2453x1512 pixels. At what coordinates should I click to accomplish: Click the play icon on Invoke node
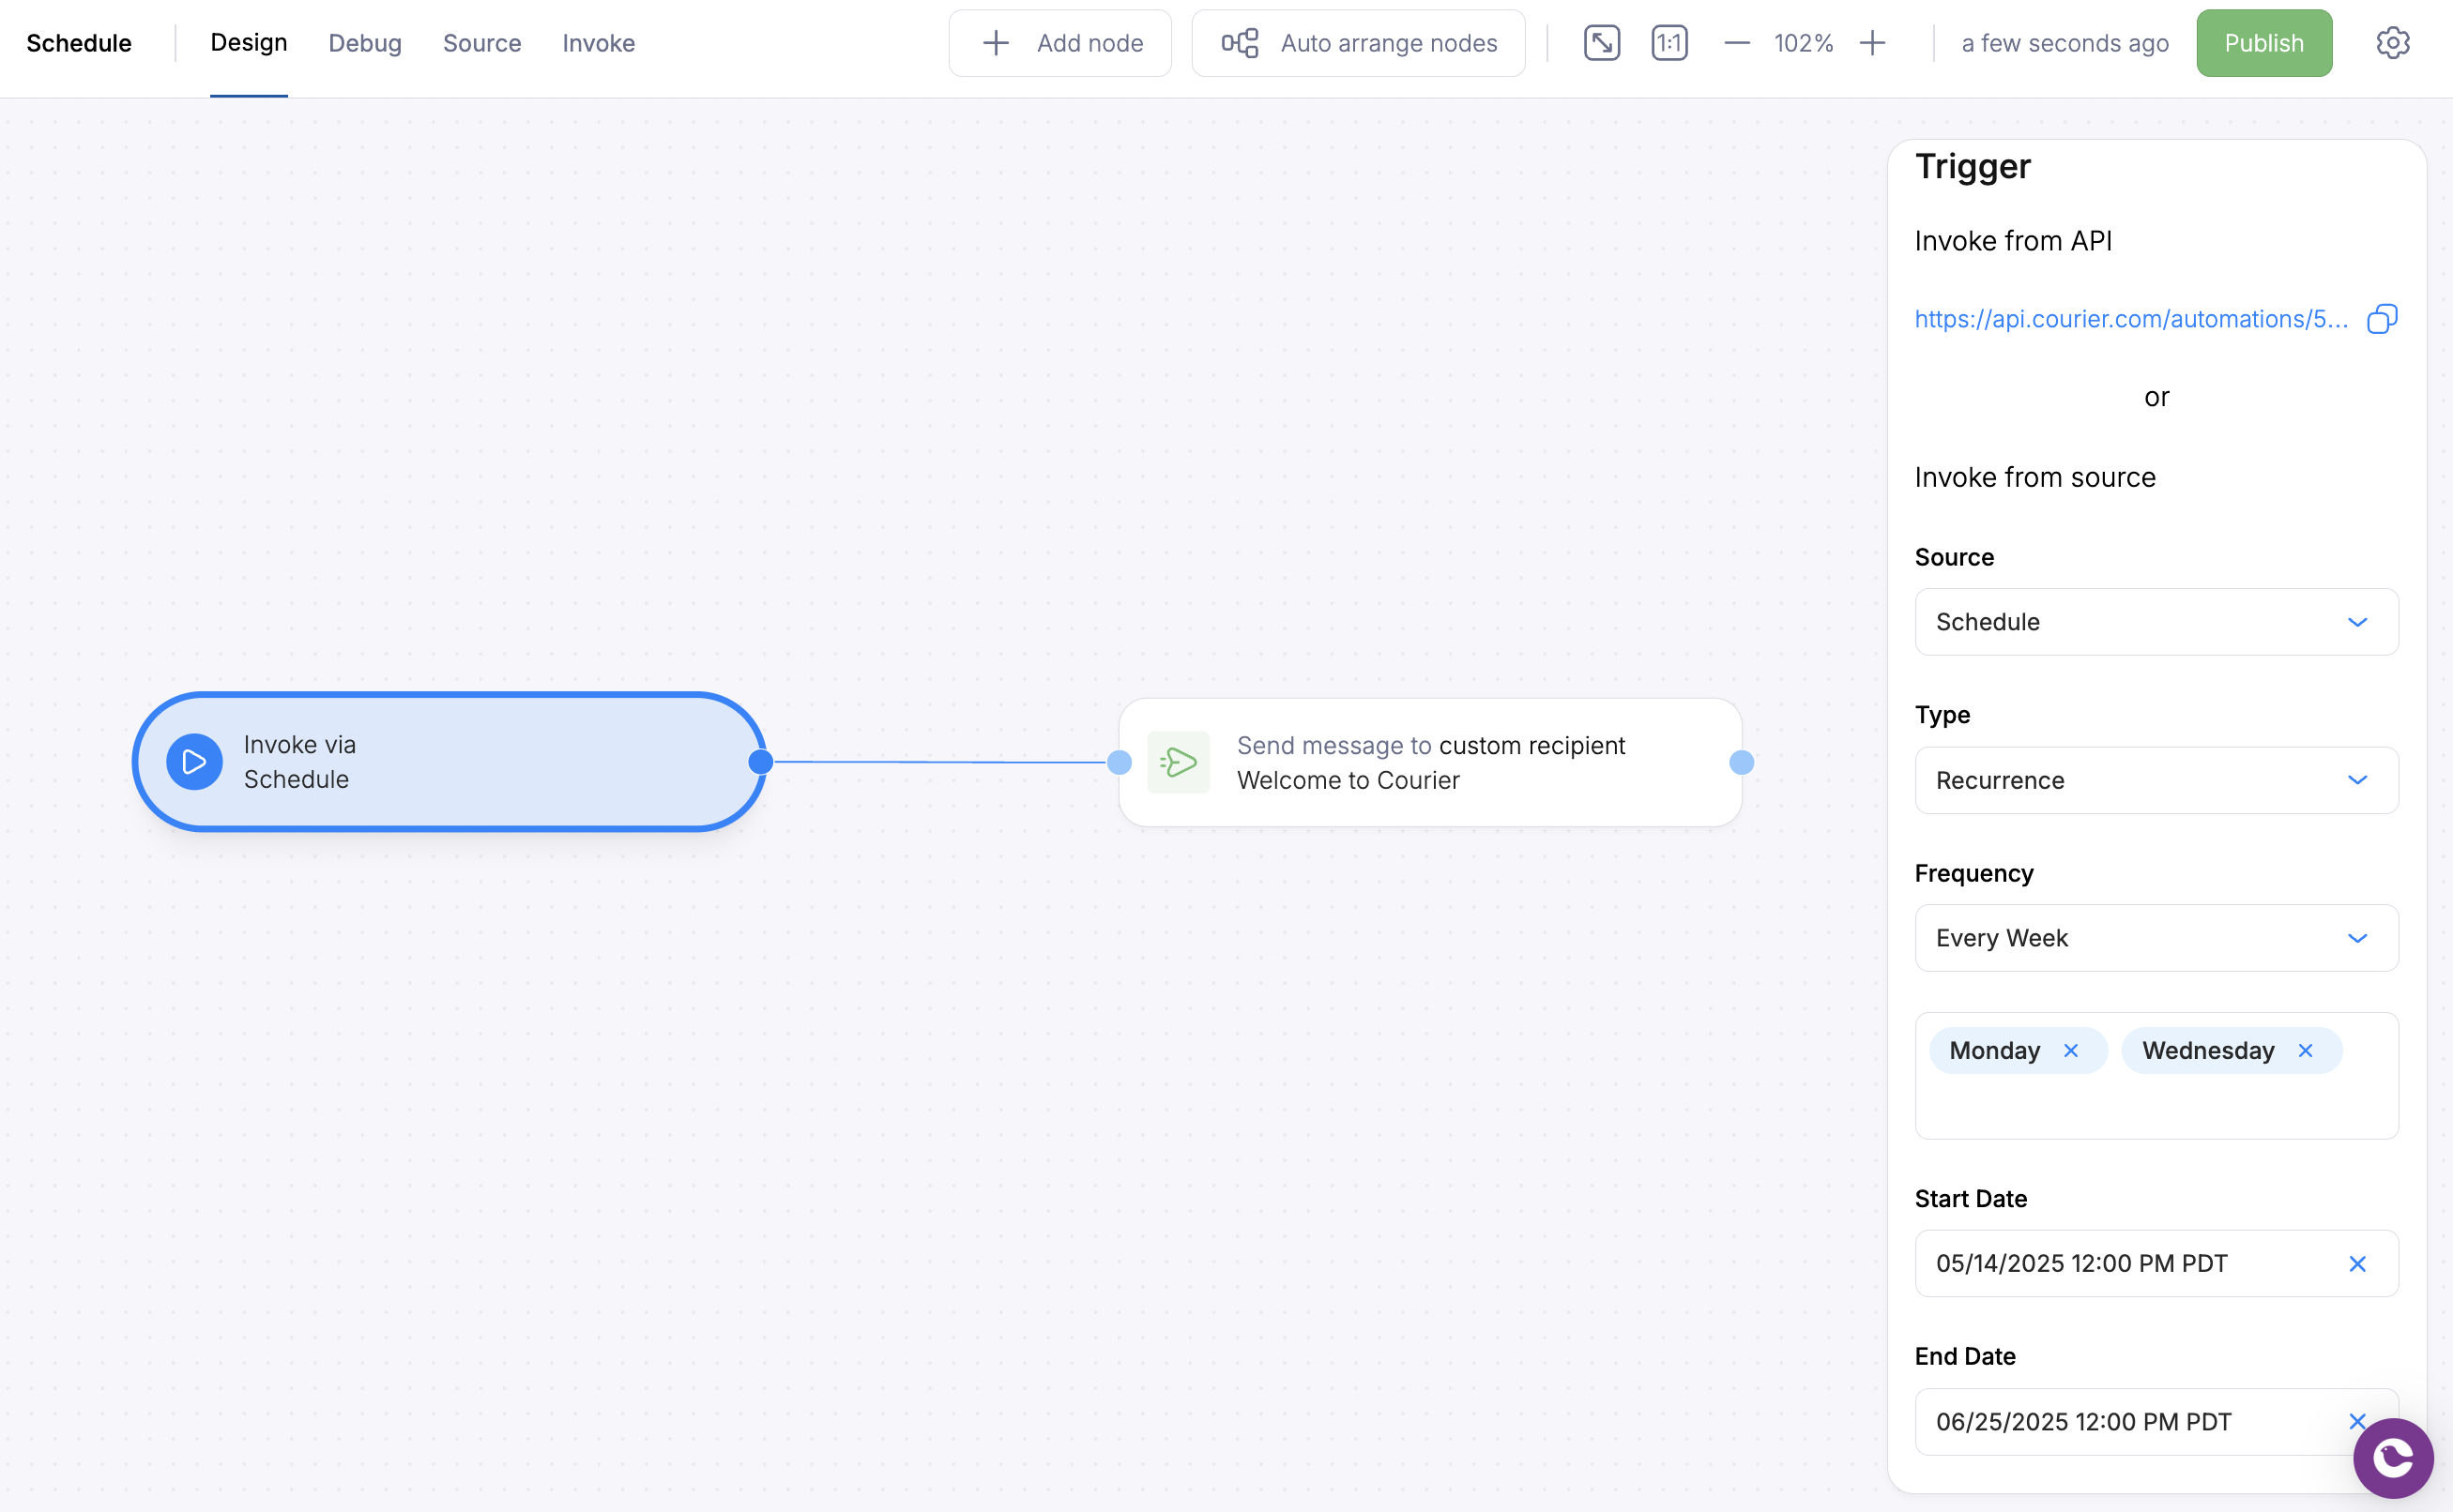coord(194,762)
